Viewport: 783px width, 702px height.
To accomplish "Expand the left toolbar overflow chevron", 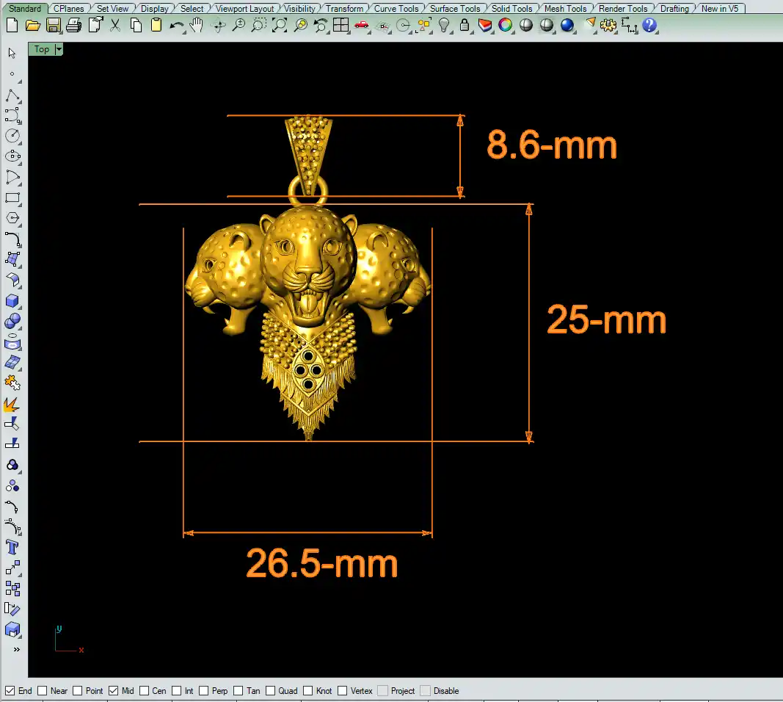I will 16,650.
